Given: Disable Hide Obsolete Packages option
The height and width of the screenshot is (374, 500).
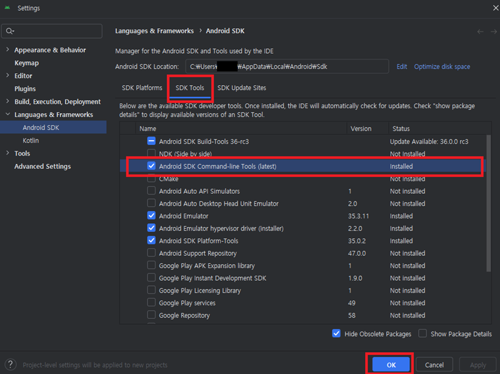Looking at the screenshot, I should [336, 334].
